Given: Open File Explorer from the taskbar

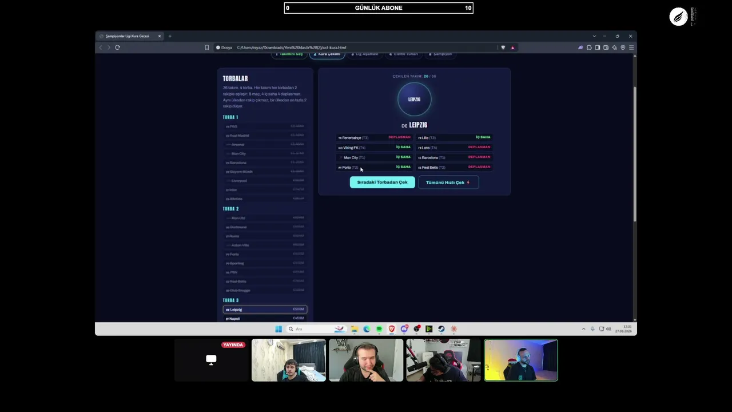Looking at the screenshot, I should [355, 329].
